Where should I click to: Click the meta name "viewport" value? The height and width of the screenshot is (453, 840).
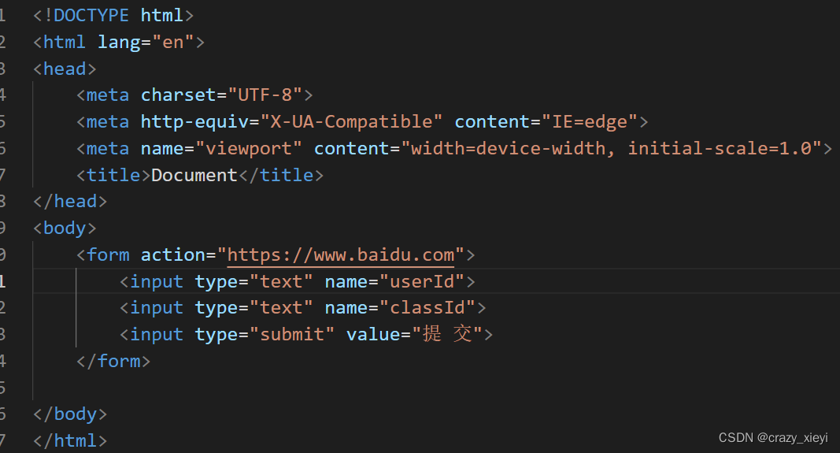tap(249, 148)
